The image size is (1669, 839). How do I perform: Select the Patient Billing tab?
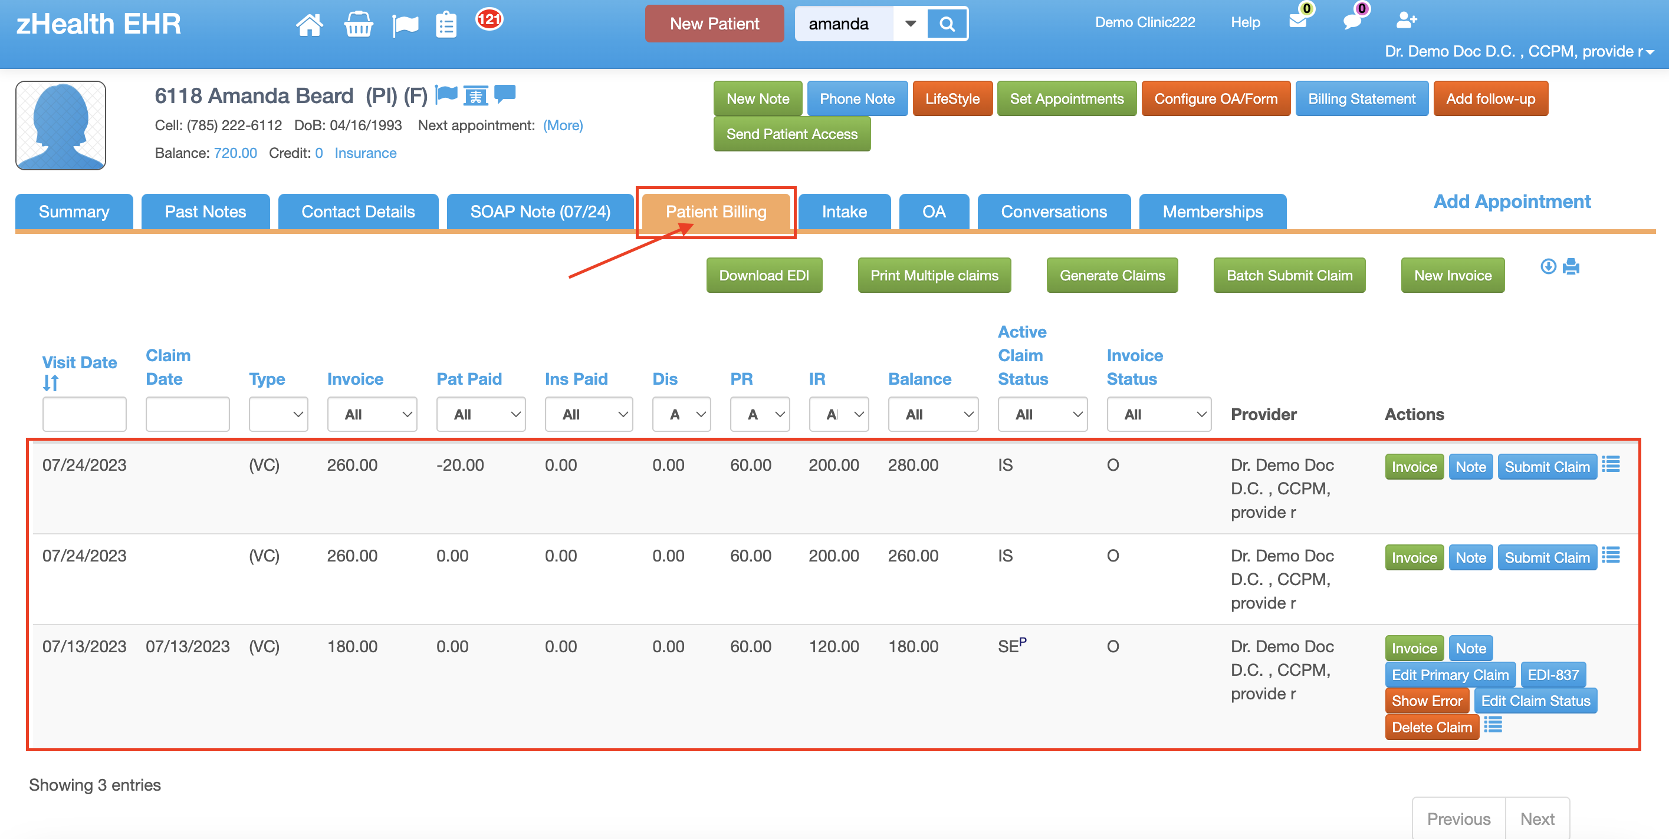tap(716, 212)
